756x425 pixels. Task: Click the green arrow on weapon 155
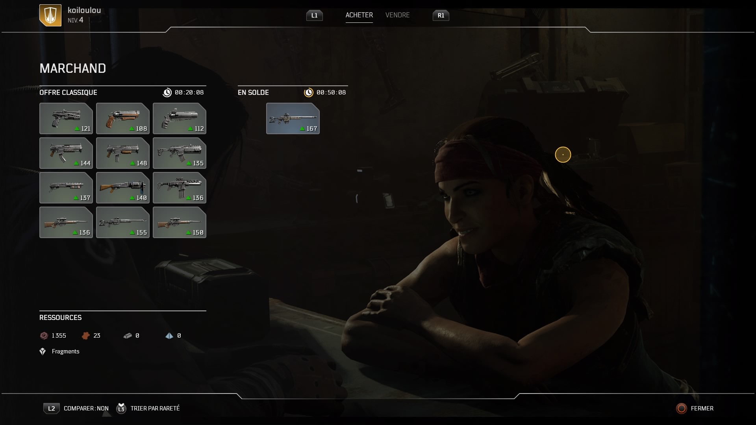pyautogui.click(x=132, y=233)
